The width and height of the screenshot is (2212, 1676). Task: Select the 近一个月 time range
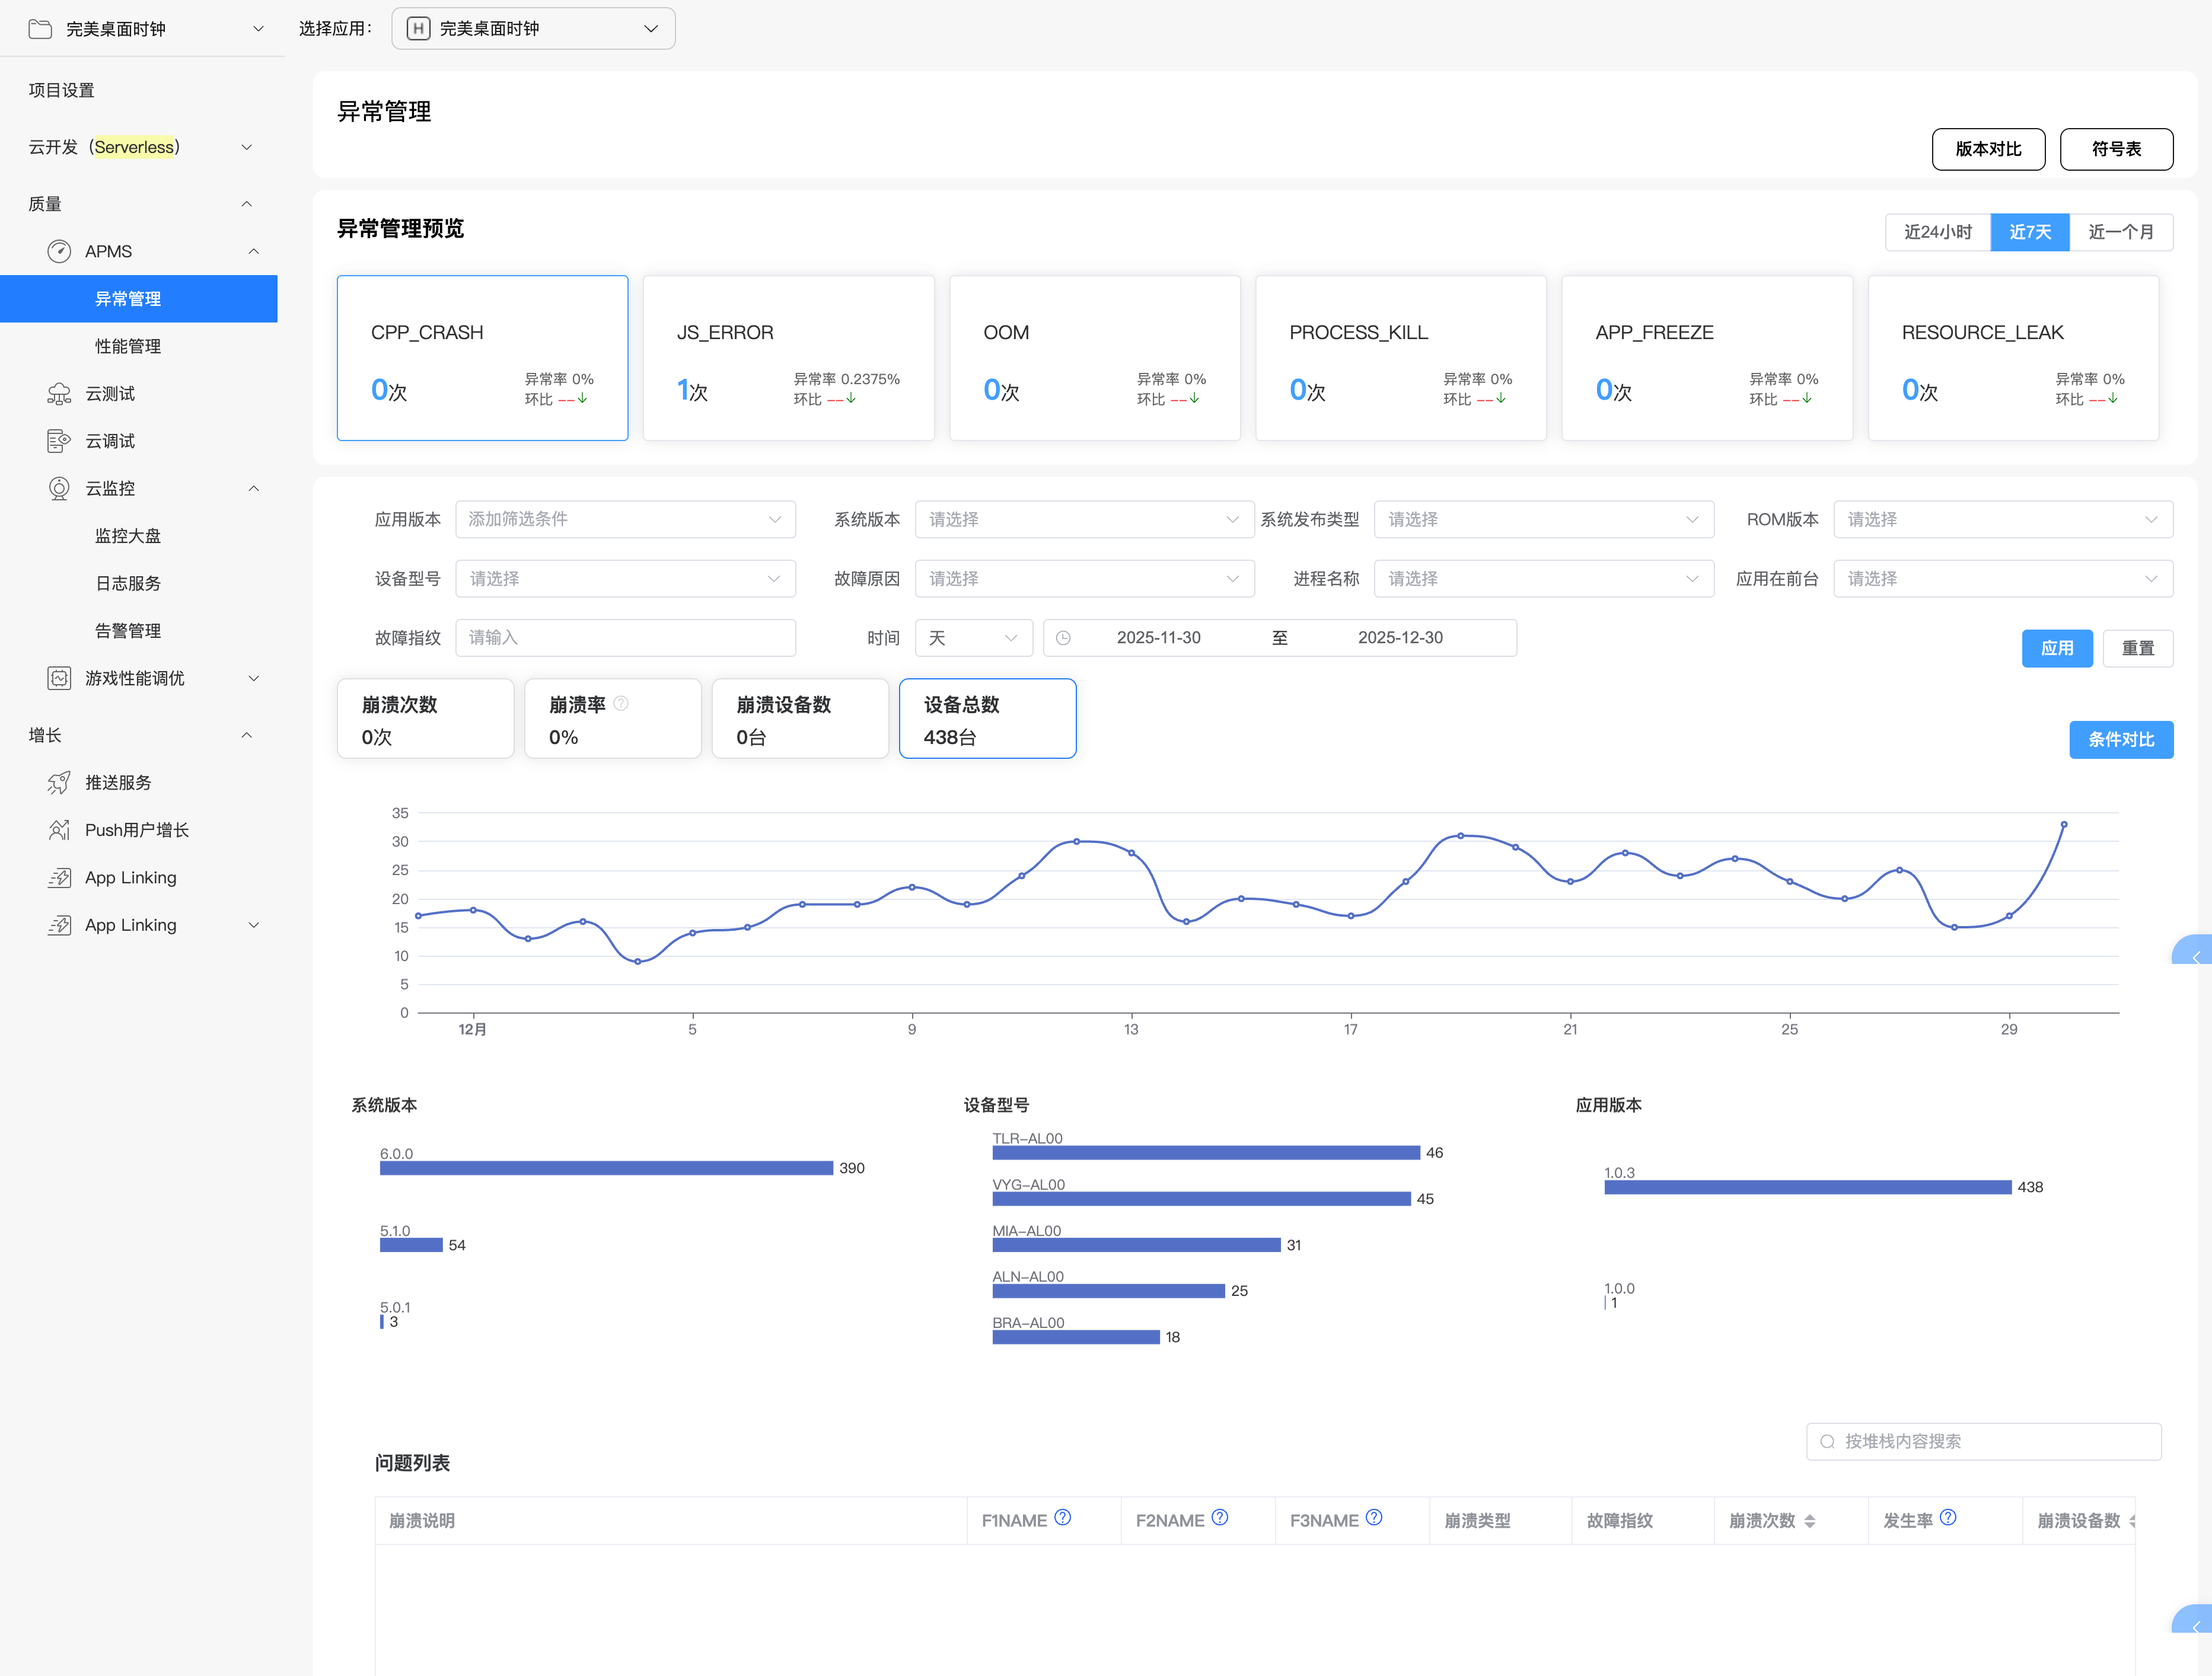coord(2121,232)
